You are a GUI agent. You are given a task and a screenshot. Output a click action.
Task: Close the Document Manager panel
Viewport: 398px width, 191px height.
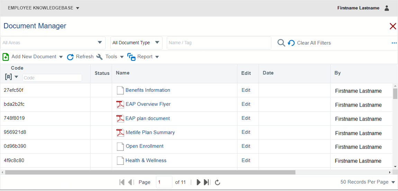(393, 26)
